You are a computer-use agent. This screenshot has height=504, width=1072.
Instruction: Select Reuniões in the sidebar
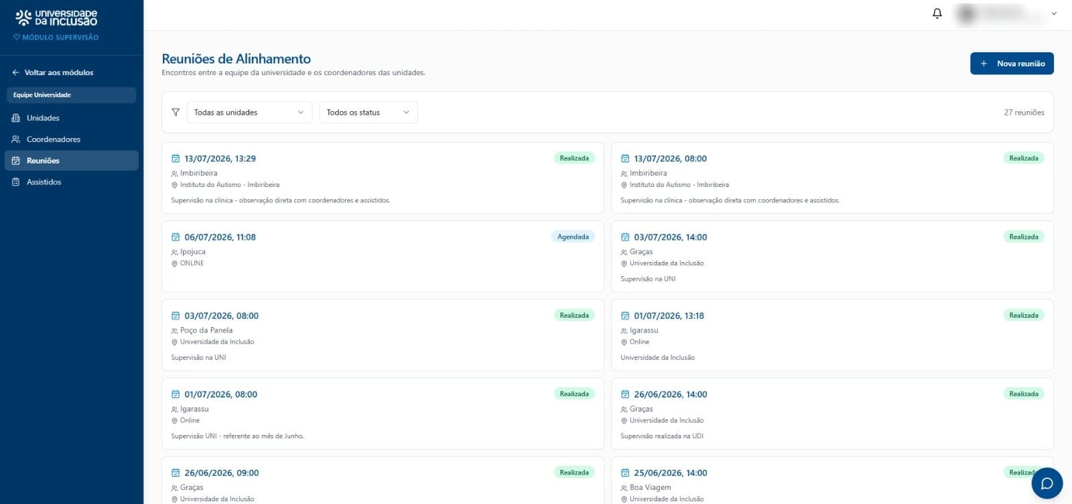coord(71,161)
